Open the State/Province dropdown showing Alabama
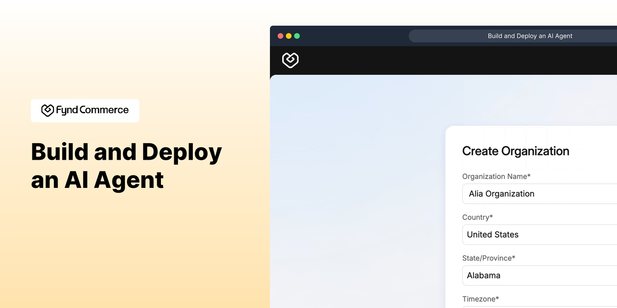This screenshot has width=617, height=308. pos(539,276)
